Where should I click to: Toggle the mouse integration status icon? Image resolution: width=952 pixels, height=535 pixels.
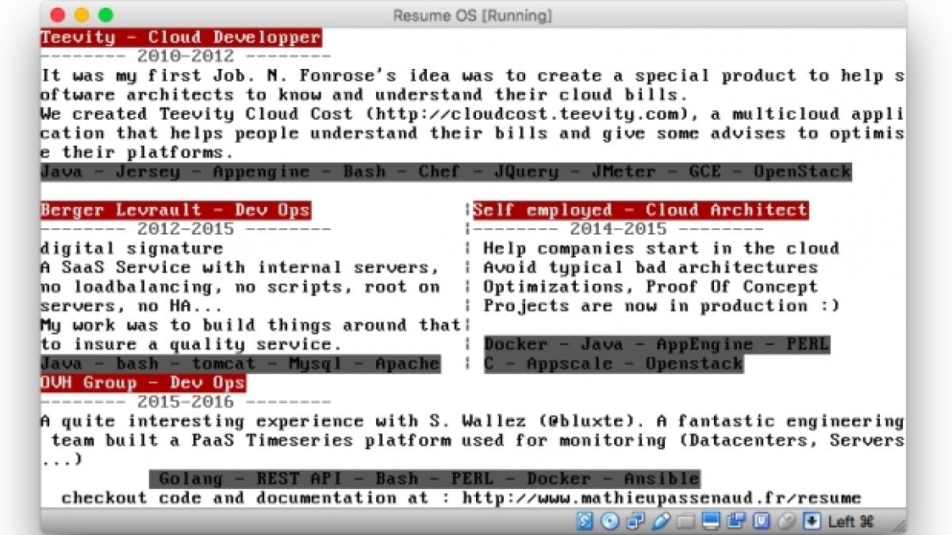[x=786, y=521]
